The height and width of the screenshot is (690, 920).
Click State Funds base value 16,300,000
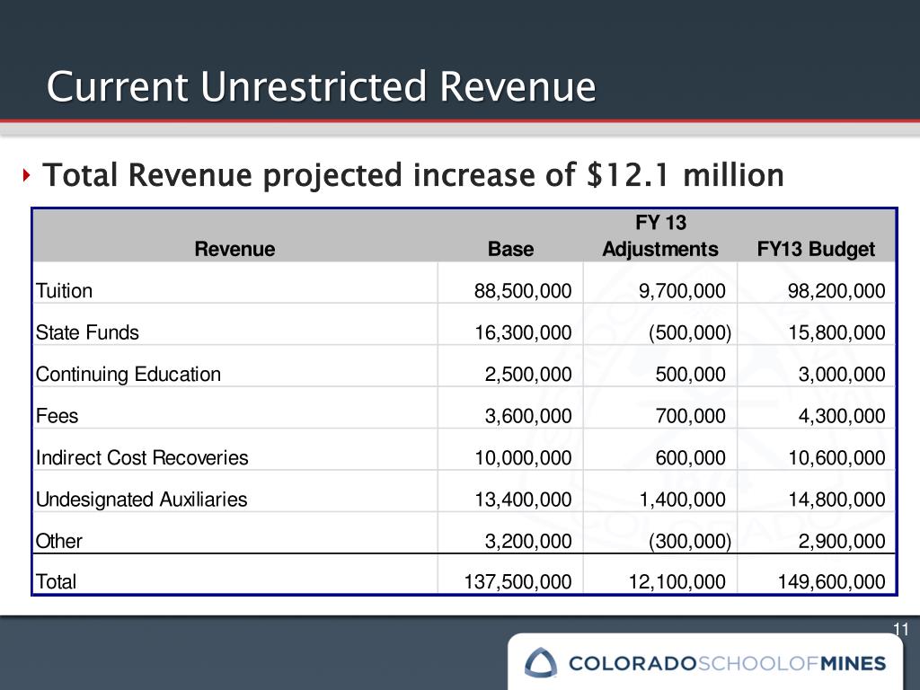coord(523,332)
